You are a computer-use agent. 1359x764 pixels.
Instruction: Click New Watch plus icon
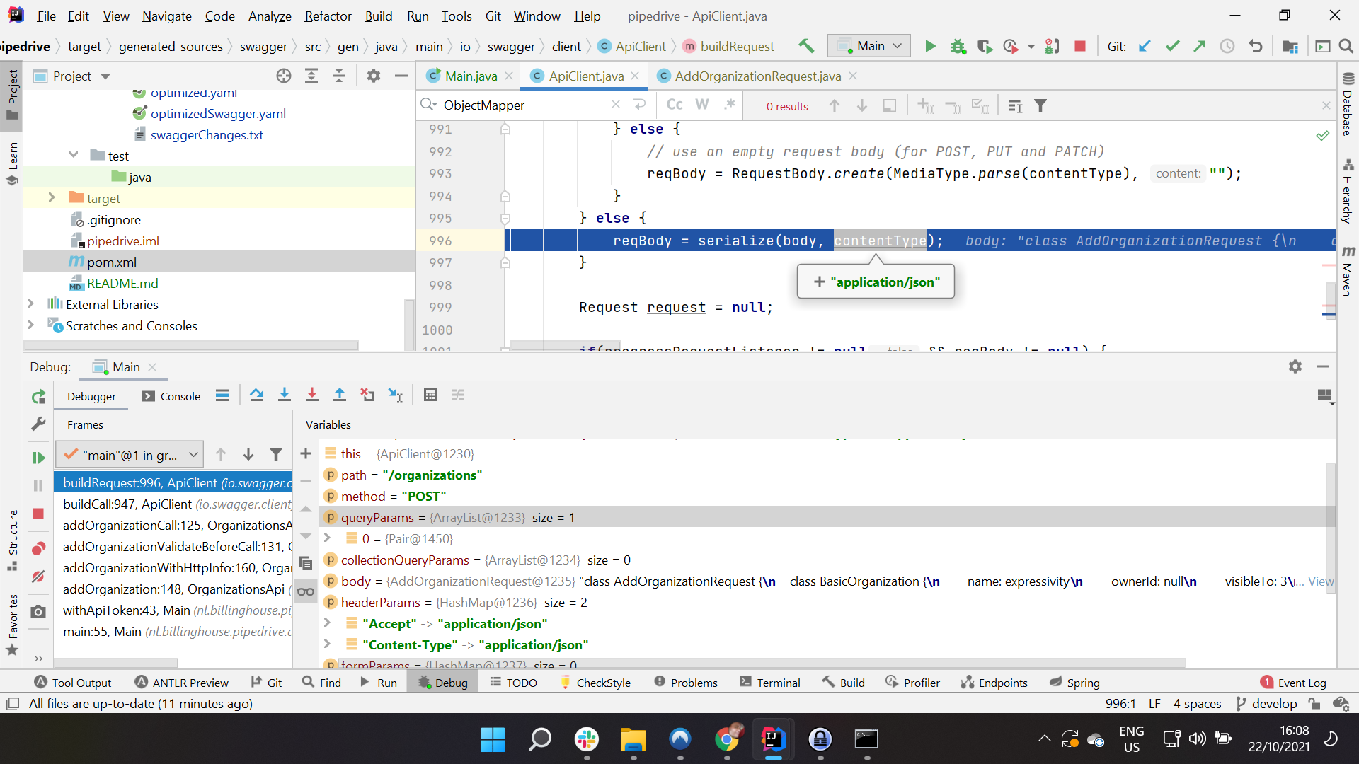305,453
